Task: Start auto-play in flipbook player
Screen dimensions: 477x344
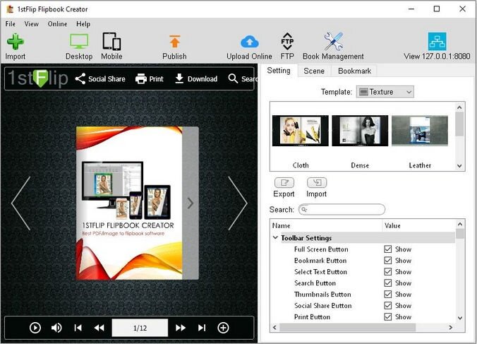Action: click(x=35, y=328)
